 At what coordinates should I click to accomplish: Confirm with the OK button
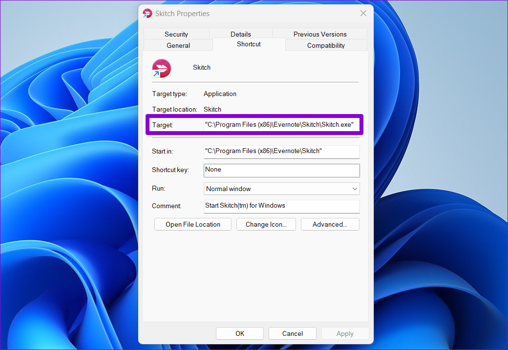pyautogui.click(x=240, y=333)
